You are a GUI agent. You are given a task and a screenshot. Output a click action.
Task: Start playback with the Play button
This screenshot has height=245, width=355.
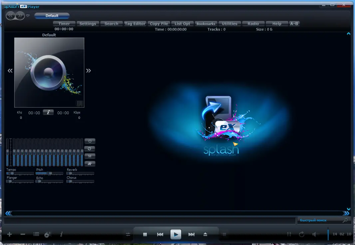click(x=176, y=234)
